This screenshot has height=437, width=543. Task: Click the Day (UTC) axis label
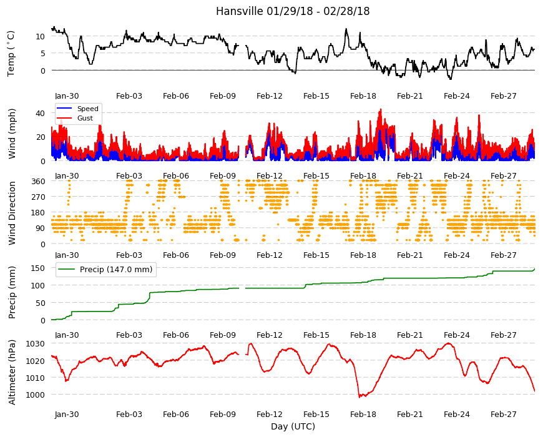(293, 426)
